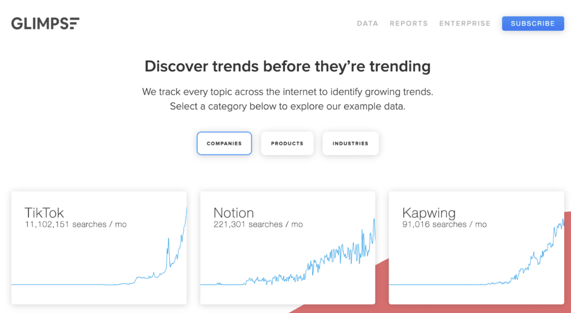571x313 pixels.
Task: Click the blue Subscribe button
Action: point(533,23)
